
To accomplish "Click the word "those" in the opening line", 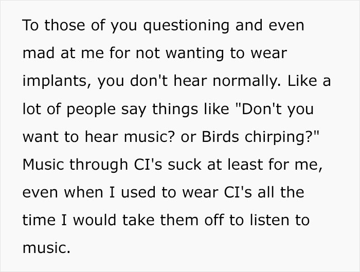I will click(x=65, y=25).
